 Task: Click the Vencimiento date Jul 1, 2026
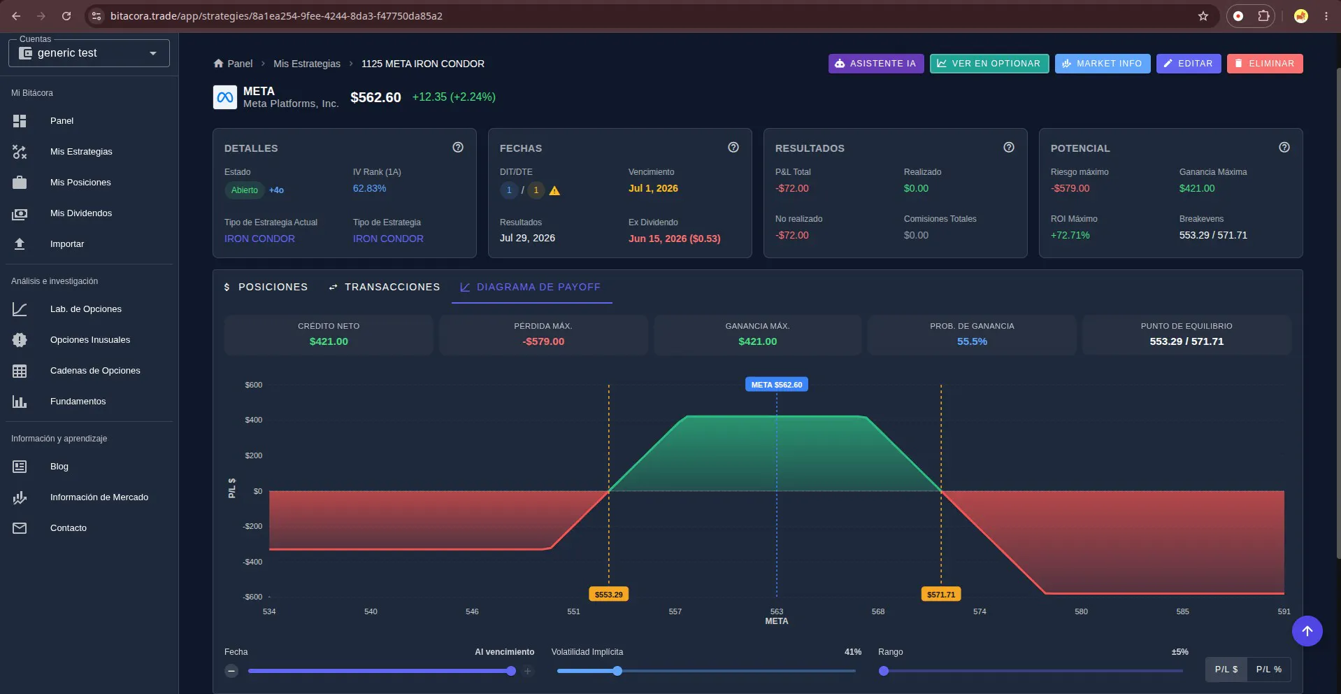[x=653, y=188]
